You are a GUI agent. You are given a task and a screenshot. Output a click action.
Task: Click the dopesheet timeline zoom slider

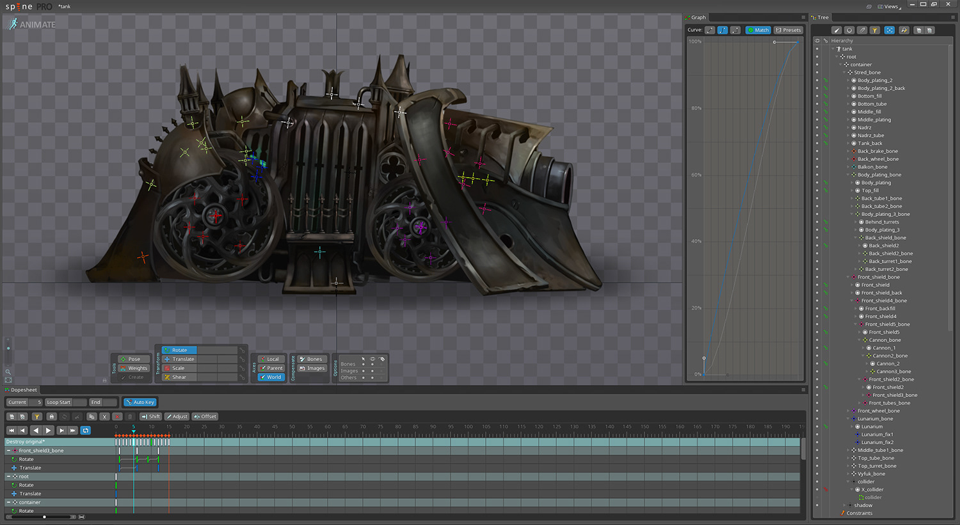(44, 517)
